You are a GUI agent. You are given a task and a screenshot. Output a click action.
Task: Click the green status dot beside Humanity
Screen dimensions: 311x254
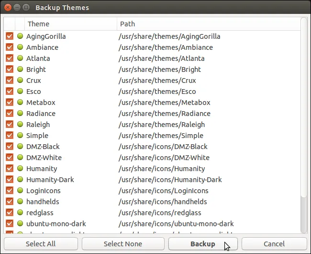tap(20, 168)
